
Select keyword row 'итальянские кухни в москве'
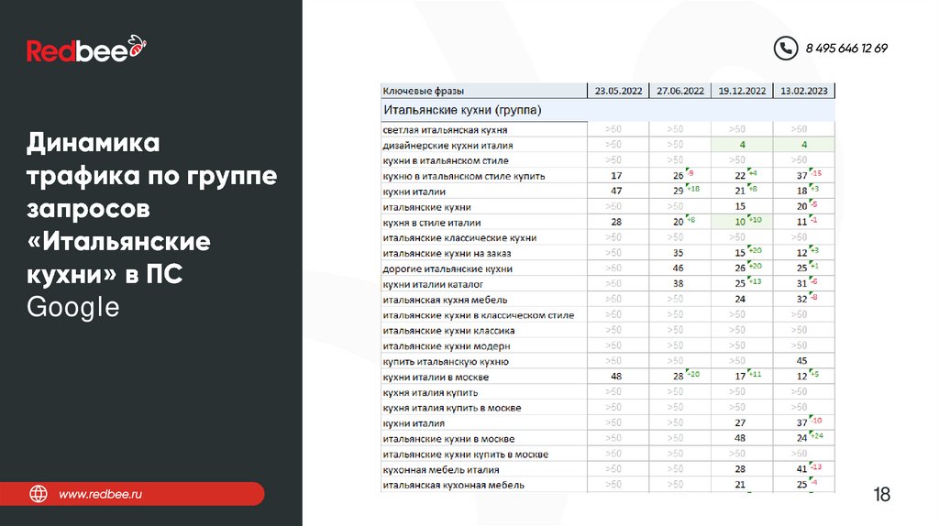608,439
